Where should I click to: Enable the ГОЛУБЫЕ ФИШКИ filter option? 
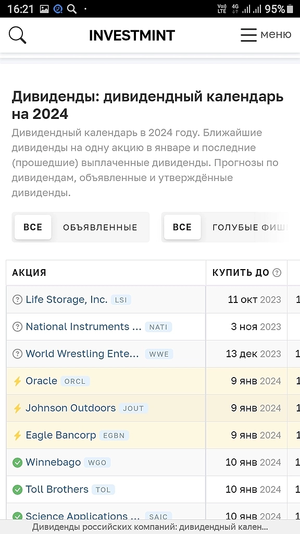click(250, 227)
